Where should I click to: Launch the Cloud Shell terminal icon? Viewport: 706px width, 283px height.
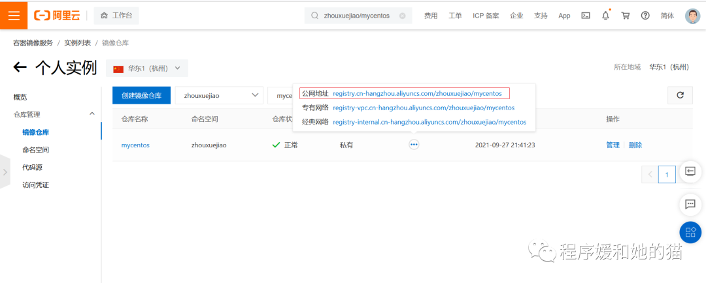click(586, 16)
